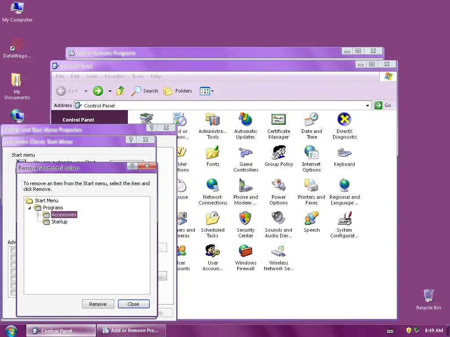Open the Tools menu

138,76
